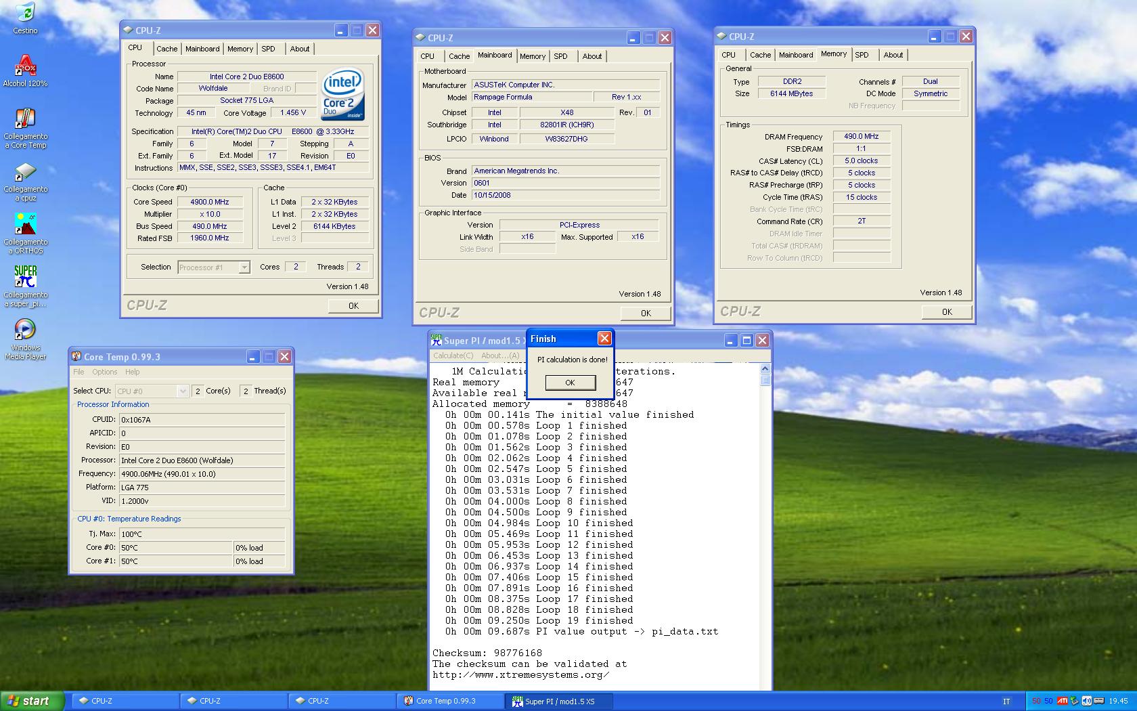Click the DRAM Frequency value 490.0 MHz

861,136
